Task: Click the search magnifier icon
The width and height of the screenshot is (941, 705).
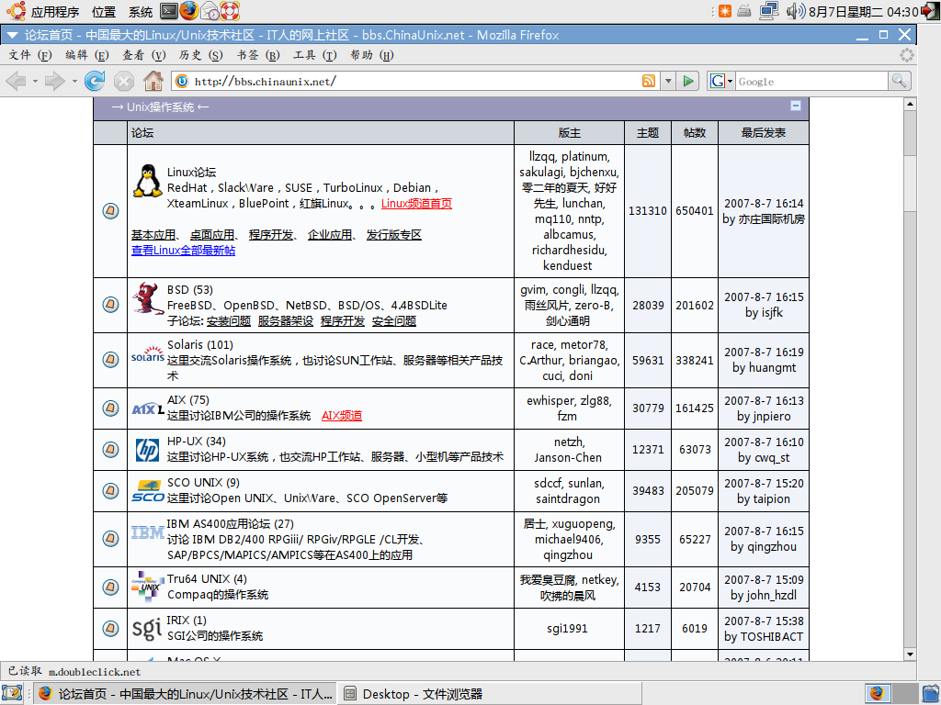Action: 899,81
